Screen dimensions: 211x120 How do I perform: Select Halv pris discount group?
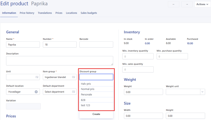pos(96,84)
